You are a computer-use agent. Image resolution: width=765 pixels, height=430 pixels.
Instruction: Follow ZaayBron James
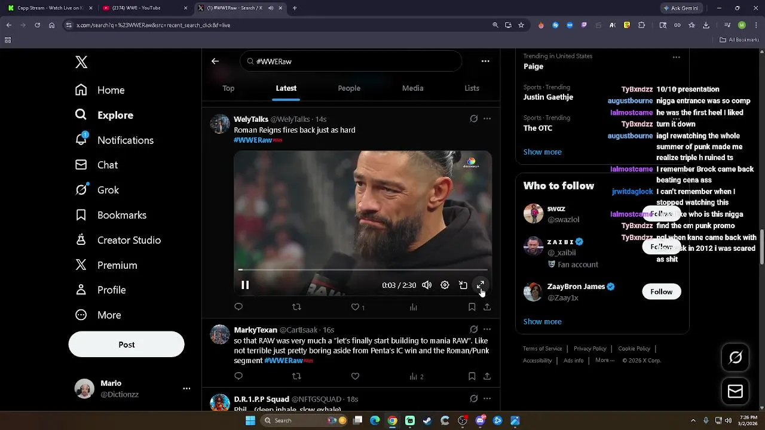[661, 292]
